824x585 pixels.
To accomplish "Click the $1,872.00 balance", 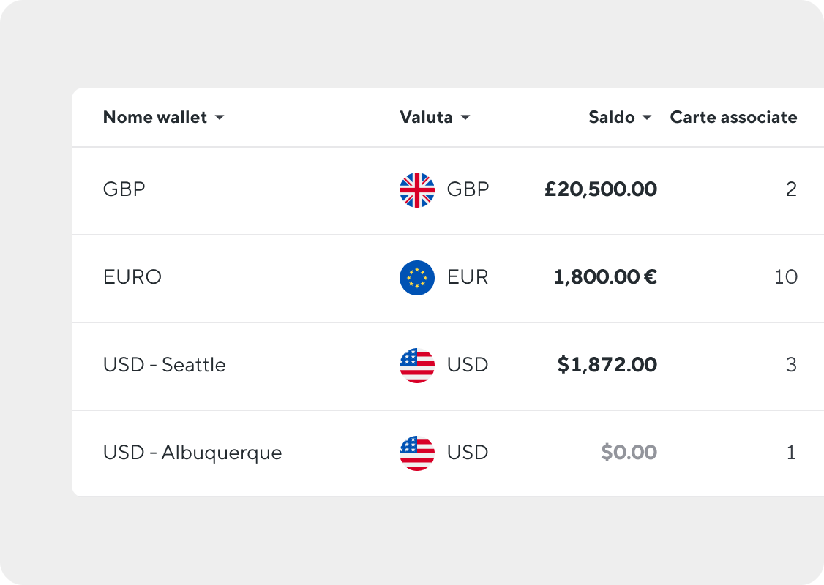I will pos(607,364).
